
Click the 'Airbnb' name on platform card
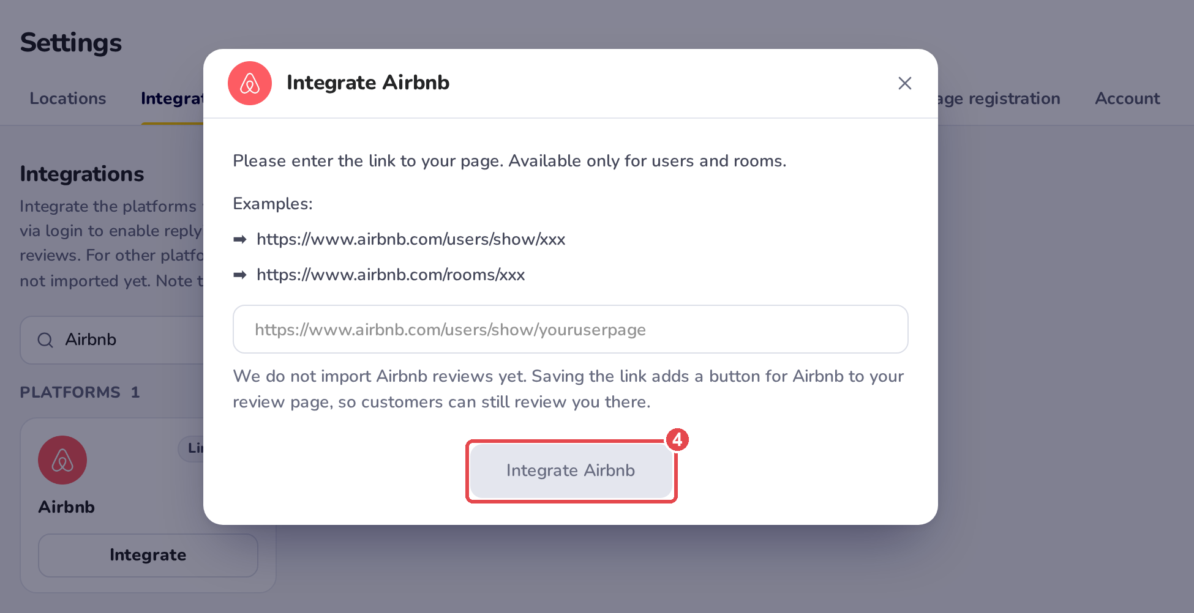67,507
